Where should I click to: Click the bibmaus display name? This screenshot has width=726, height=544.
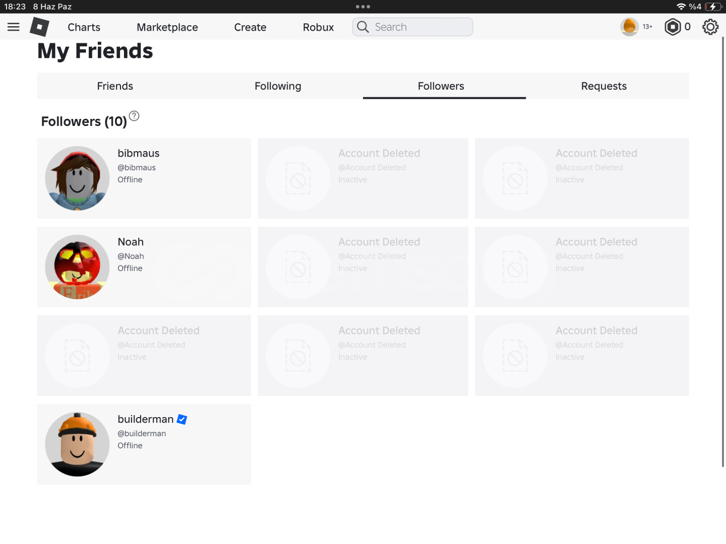pyautogui.click(x=139, y=153)
